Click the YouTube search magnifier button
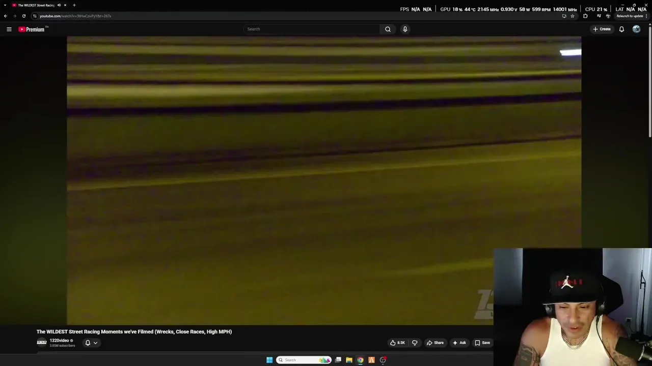This screenshot has height=366, width=652. 388,29
